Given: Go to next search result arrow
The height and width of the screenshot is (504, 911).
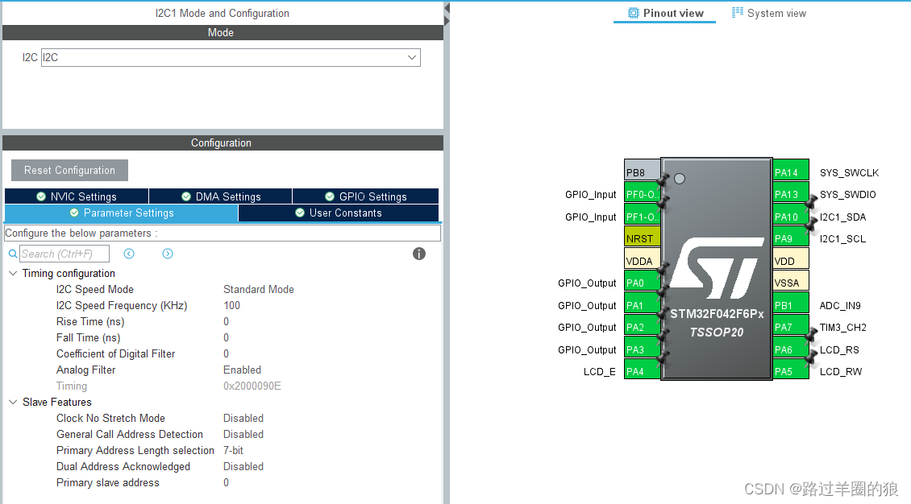Looking at the screenshot, I should tap(168, 254).
